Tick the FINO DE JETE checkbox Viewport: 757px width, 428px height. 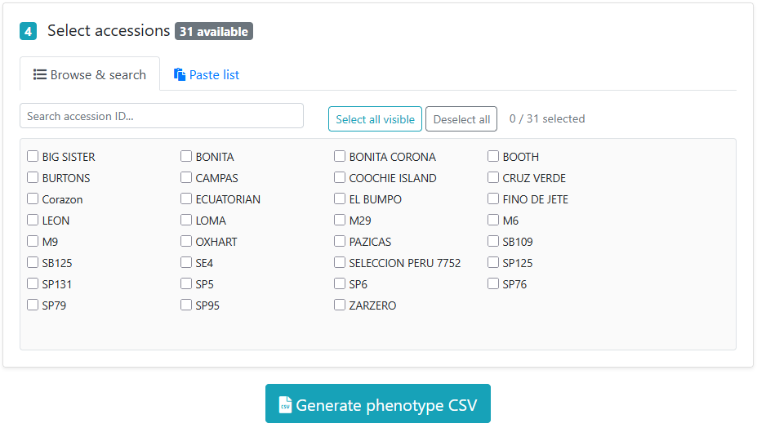point(493,198)
